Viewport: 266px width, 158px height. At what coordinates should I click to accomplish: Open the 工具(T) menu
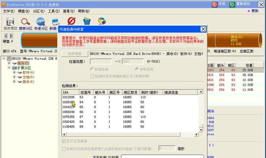[x=54, y=11]
